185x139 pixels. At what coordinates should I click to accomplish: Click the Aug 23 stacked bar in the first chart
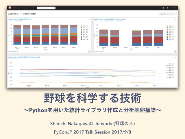click(x=73, y=34)
